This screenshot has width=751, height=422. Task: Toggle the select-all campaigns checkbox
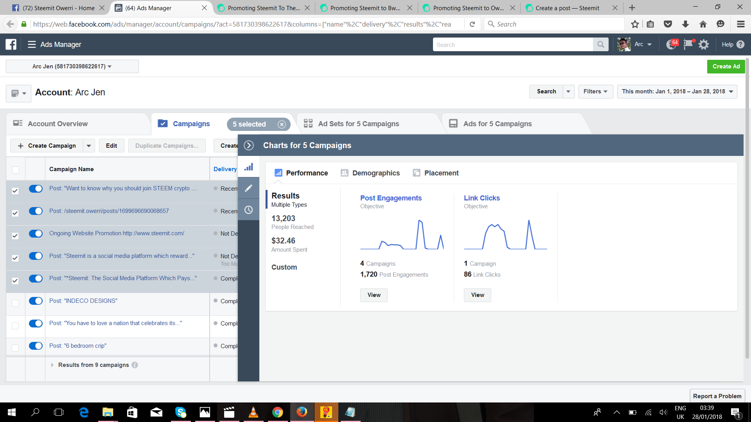[x=16, y=170]
